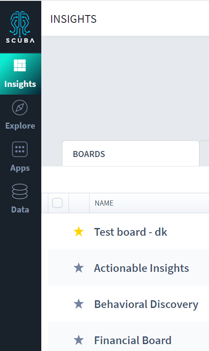
Task: Open the Behavioral Discovery board
Action: click(146, 305)
